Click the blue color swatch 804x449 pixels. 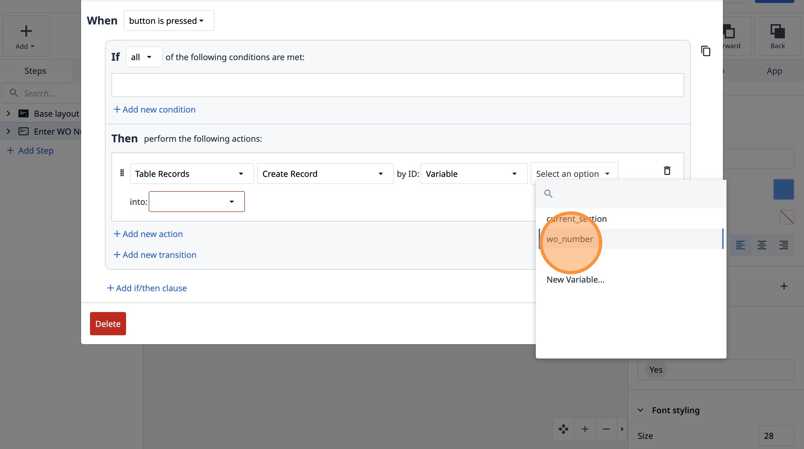coord(783,189)
